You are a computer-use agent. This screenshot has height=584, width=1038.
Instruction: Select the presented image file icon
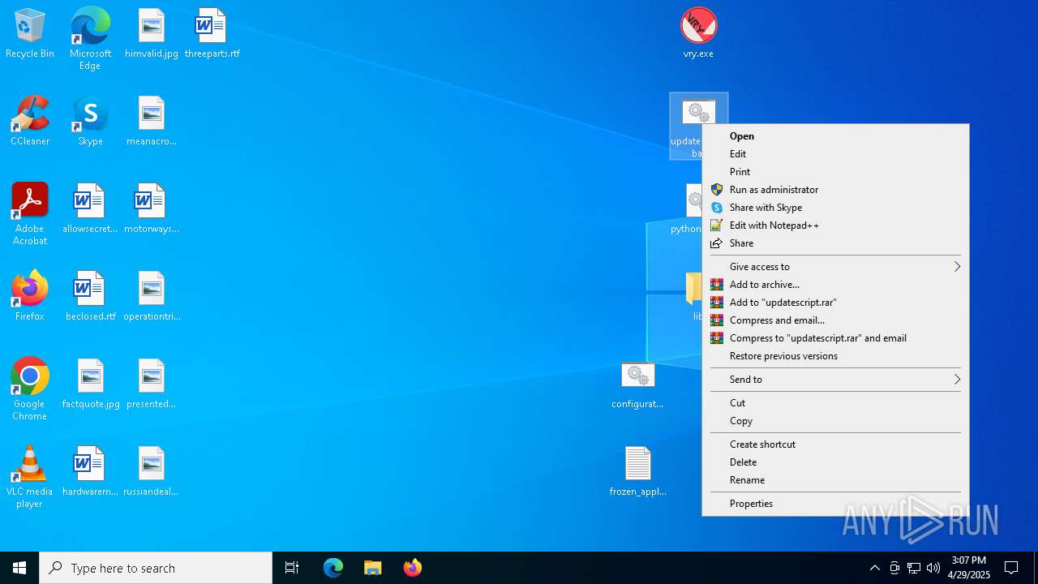point(152,384)
